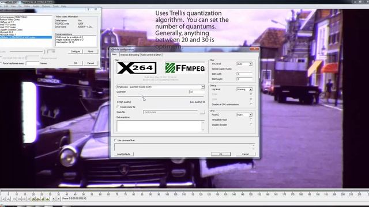This screenshot has height=207, width=369.
Task: Click inside the Extra options text box
Action: [160, 126]
